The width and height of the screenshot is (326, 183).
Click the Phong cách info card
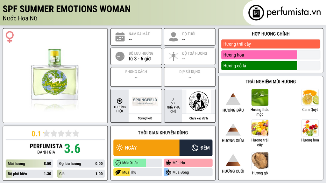pyautogui.click(x=136, y=77)
